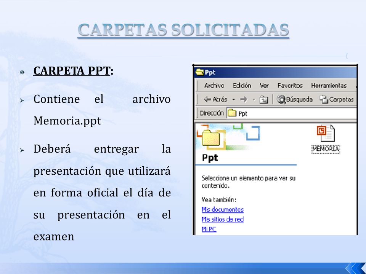The image size is (366, 274).
Task: Select the MEMORIA file name label
Action: (326, 149)
